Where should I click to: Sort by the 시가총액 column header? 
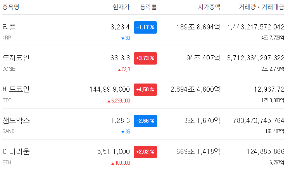pos(209,7)
